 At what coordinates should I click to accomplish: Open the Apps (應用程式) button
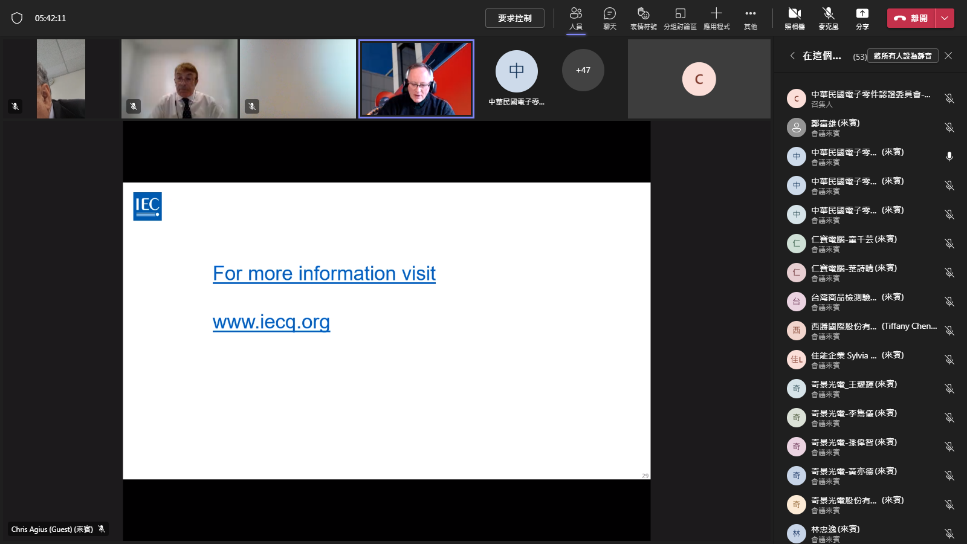point(716,18)
